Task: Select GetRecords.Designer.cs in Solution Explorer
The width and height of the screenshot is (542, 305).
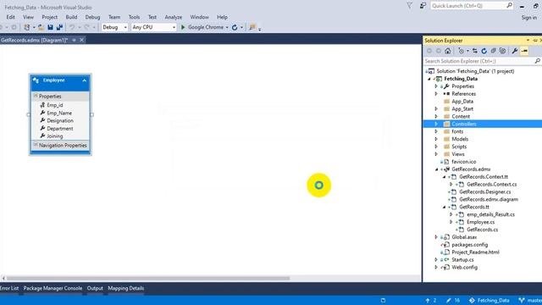Action: click(x=485, y=192)
